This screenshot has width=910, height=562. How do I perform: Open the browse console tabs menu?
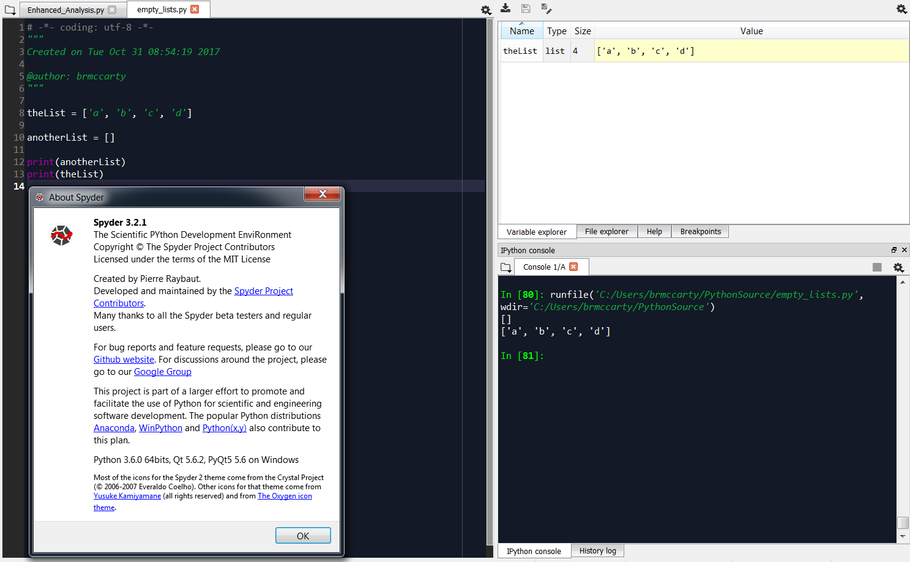click(506, 267)
